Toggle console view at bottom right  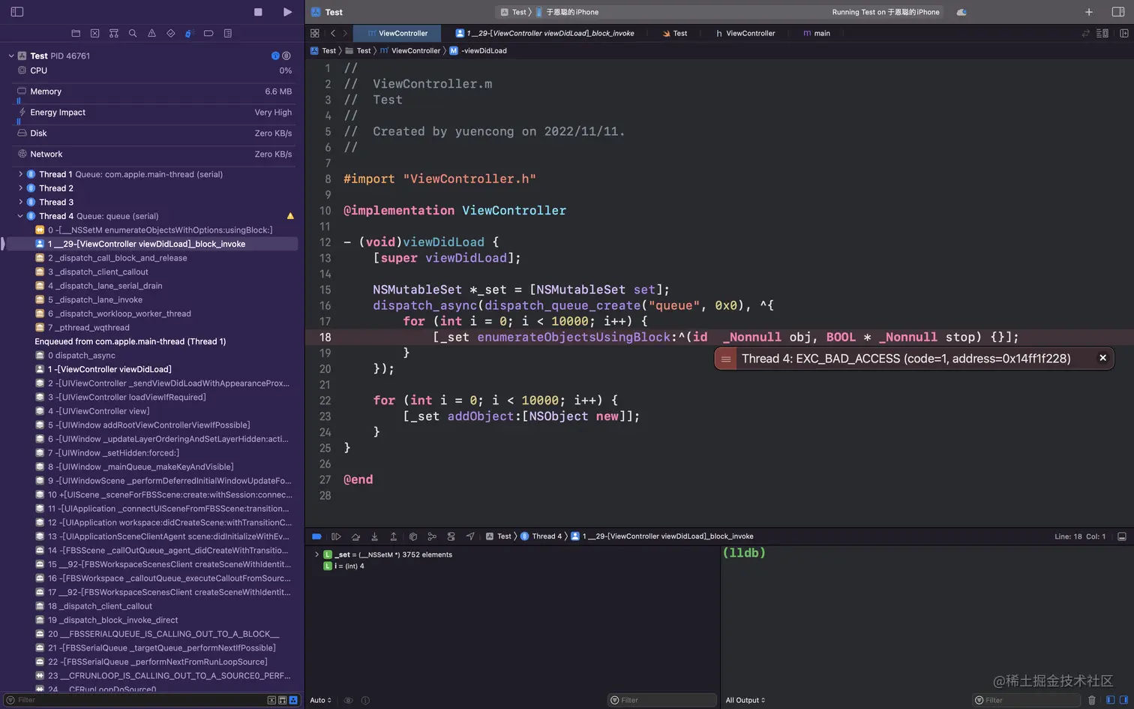1123,700
